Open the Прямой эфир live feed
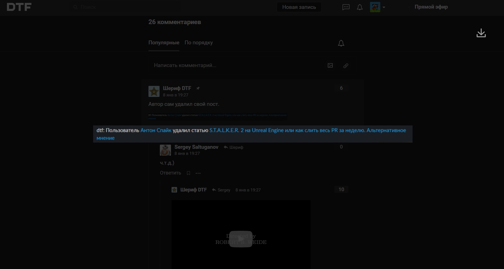The height and width of the screenshot is (269, 504). coord(431,7)
